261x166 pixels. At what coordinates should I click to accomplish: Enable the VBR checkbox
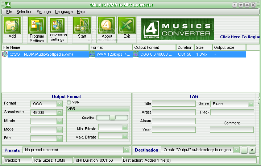69,102
